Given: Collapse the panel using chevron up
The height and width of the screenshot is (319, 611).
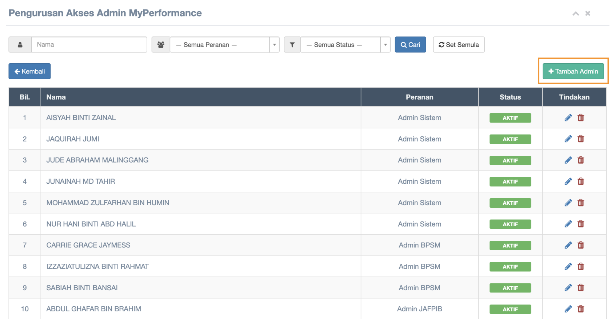Looking at the screenshot, I should click(575, 13).
